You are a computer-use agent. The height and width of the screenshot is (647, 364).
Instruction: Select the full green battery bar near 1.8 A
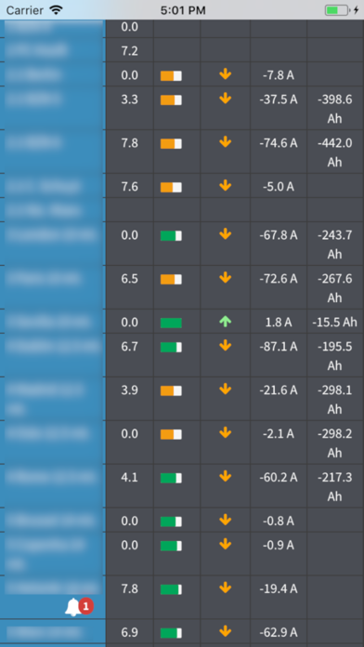click(x=171, y=323)
